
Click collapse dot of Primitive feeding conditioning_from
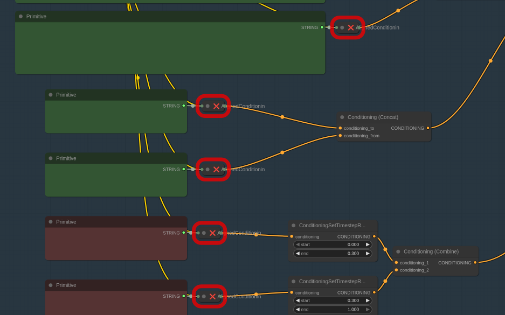[x=51, y=158]
